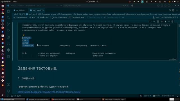The width and height of the screenshot is (180, 101).
Task: Click the lightbulb code action icon
Action: pyautogui.click(x=24, y=35)
